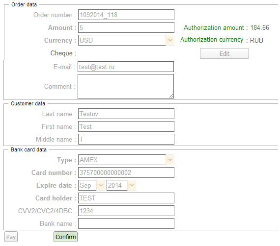This screenshot has width=280, height=246.
Task: Select the Last name field
Action: click(126, 114)
